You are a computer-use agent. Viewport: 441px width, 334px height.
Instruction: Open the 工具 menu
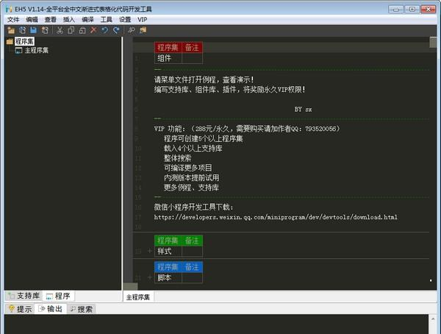click(x=107, y=19)
